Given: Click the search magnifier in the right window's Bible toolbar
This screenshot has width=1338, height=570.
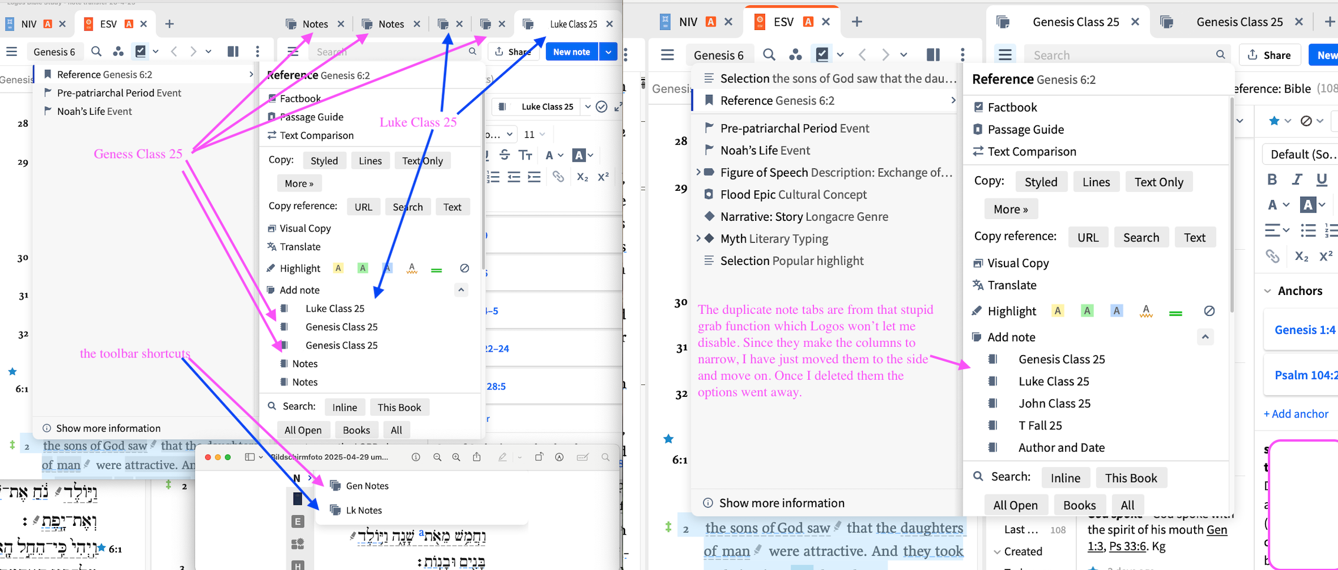Looking at the screenshot, I should point(769,55).
